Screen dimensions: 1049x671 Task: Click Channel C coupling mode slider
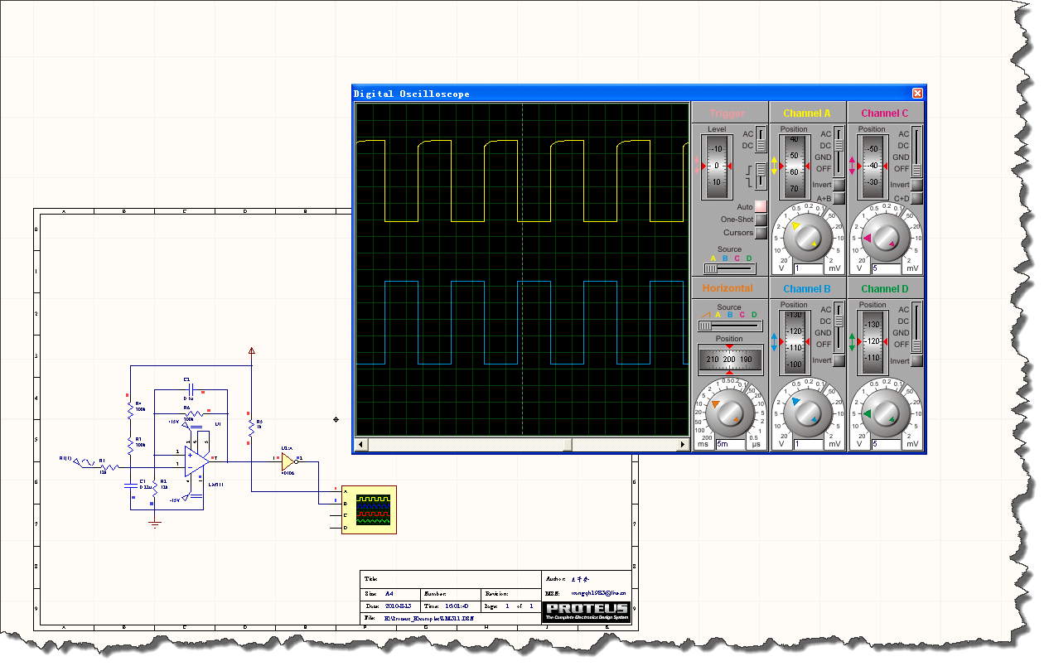tap(916, 152)
